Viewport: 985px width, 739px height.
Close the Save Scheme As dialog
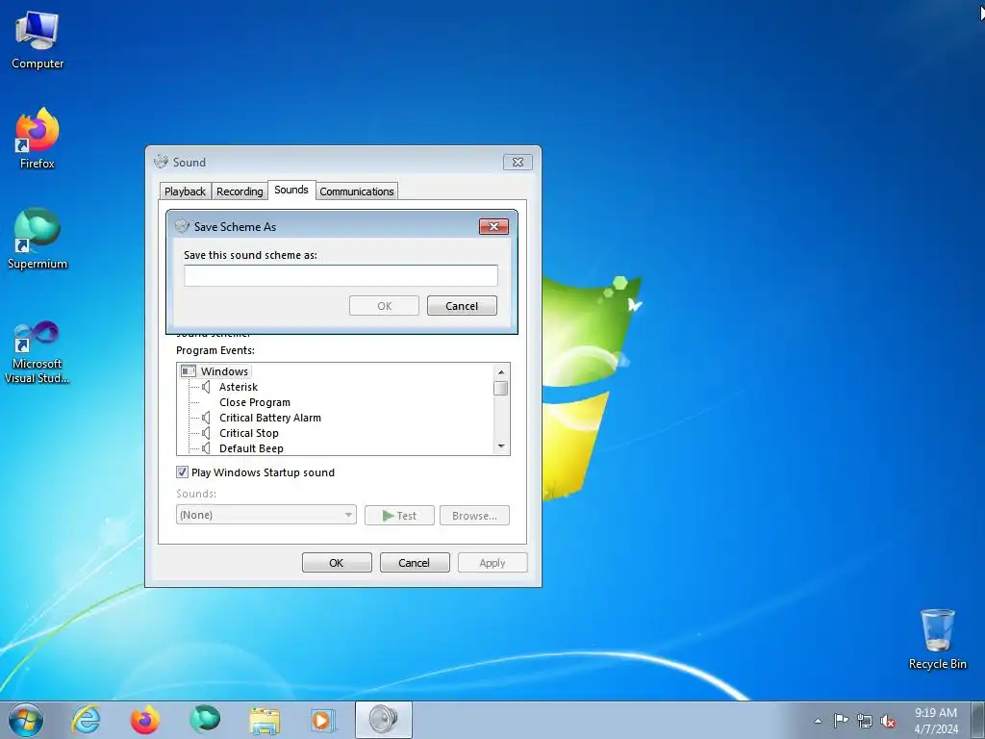tap(493, 227)
